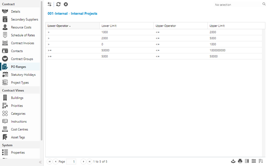The image size is (268, 166).
Task: Open the column chooser icon
Action: [x=247, y=161]
